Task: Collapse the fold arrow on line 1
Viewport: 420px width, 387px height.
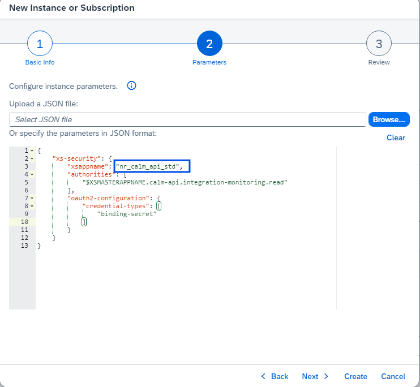Action: click(x=32, y=151)
